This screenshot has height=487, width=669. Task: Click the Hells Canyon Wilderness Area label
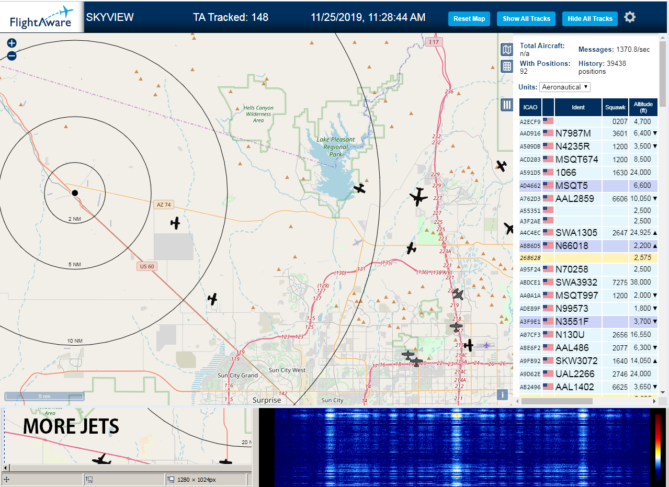259,114
